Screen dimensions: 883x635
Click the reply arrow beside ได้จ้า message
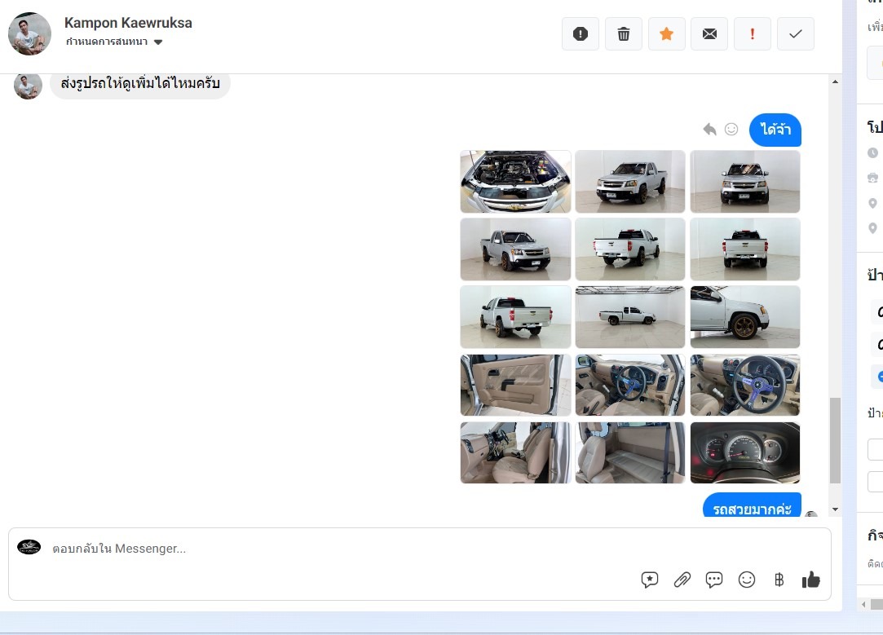pos(709,130)
